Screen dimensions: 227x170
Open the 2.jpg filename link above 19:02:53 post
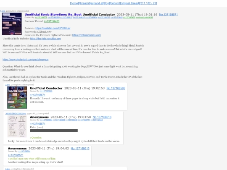coord(8,85)
